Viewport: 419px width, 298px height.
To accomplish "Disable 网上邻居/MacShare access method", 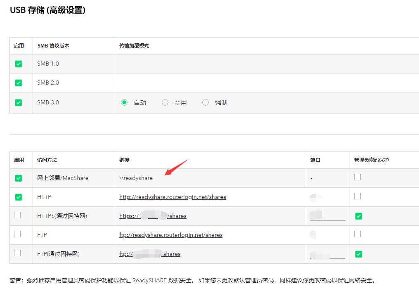I will tap(19, 178).
